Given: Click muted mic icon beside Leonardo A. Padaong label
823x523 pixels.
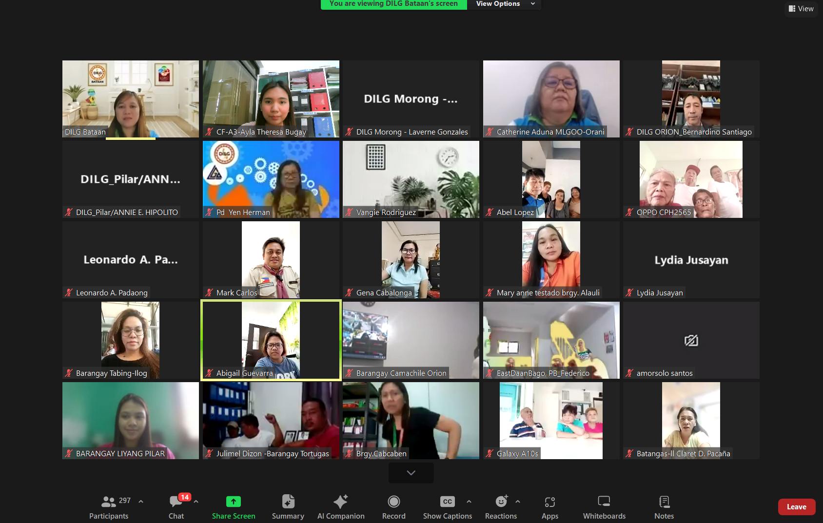Looking at the screenshot, I should tap(69, 292).
